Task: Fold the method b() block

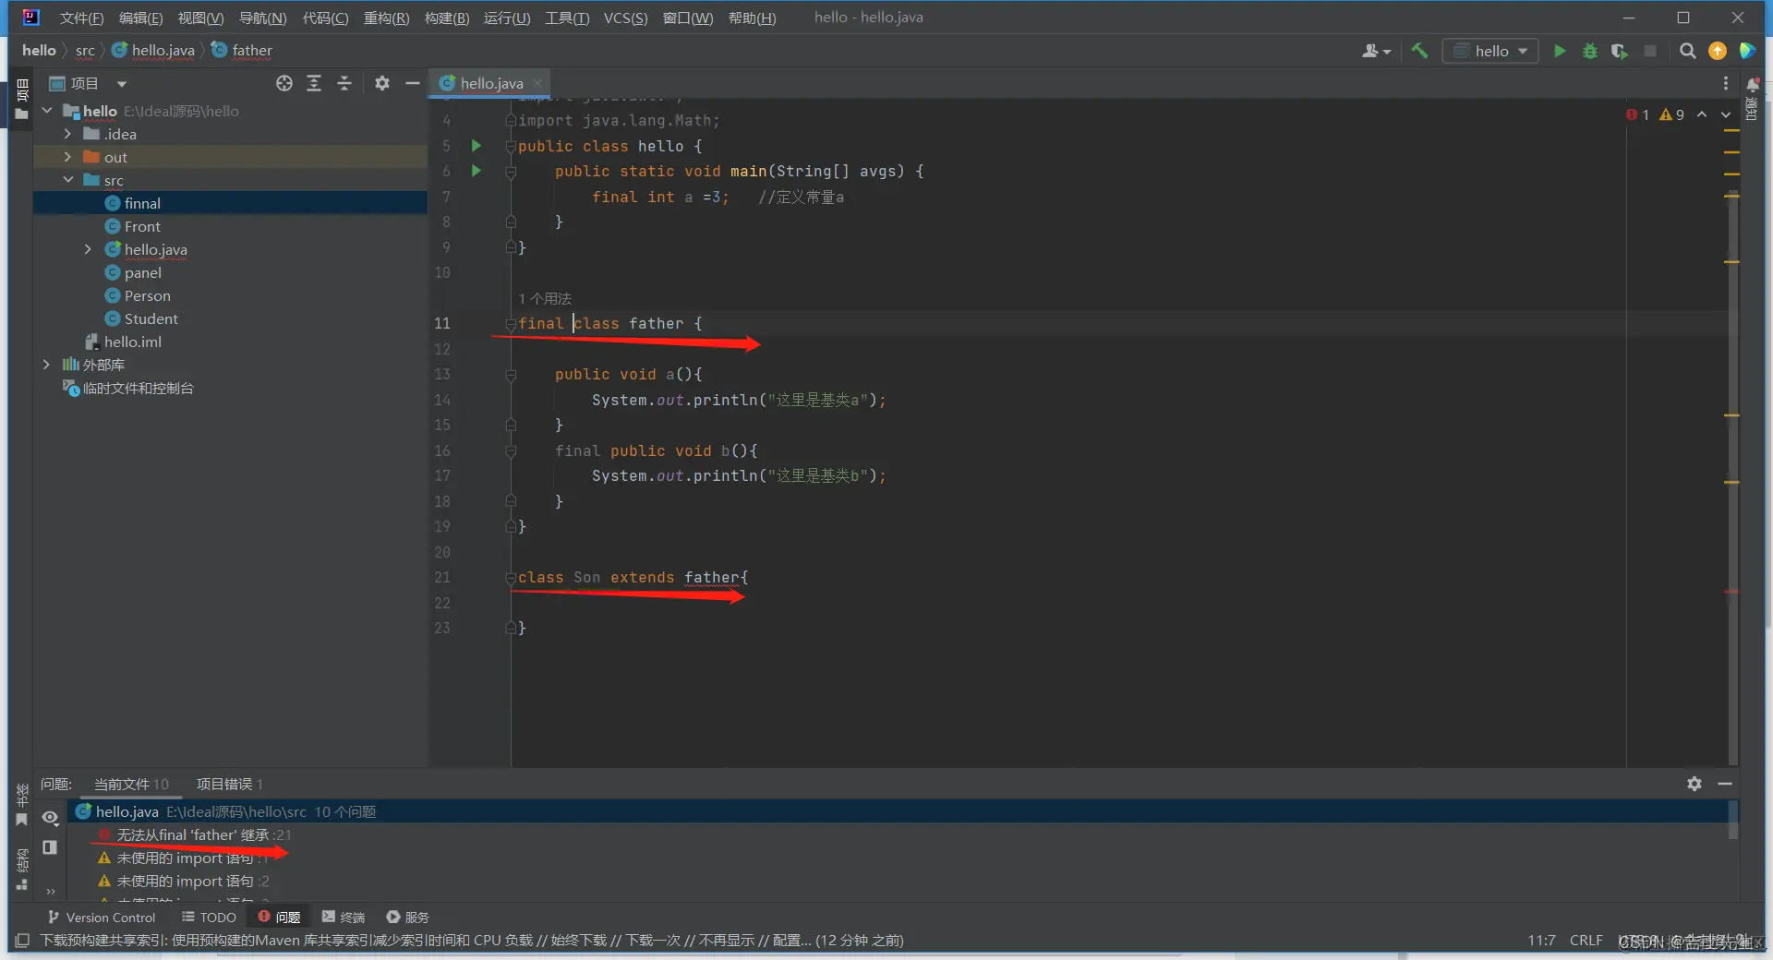Action: click(511, 451)
